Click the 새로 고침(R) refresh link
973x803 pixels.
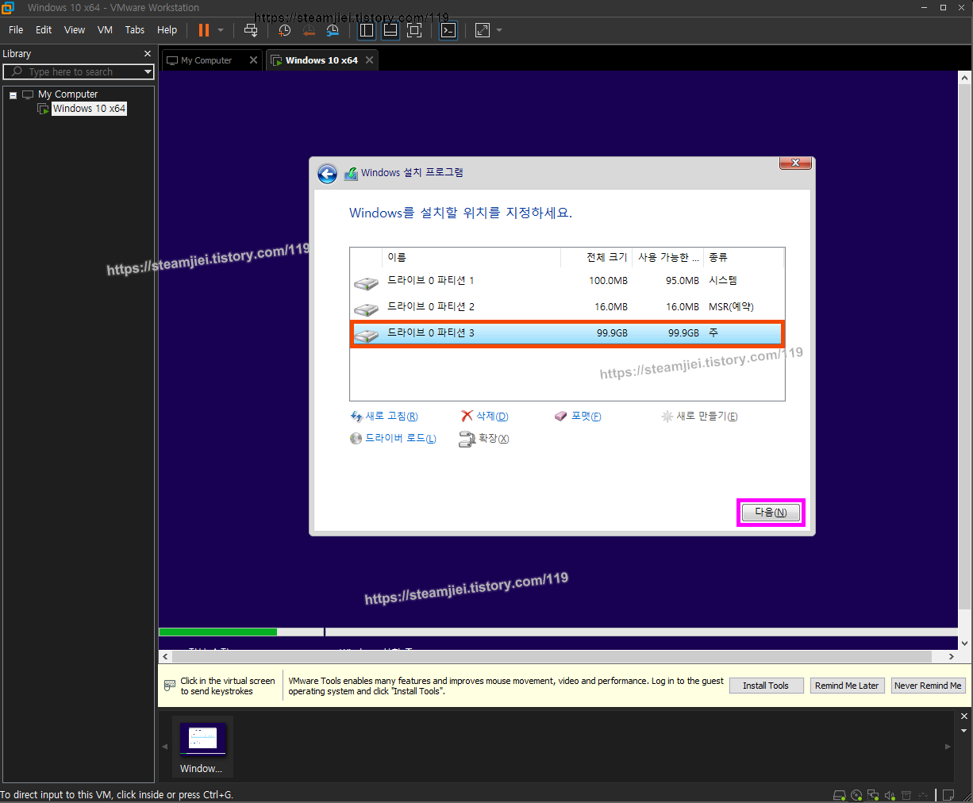384,417
